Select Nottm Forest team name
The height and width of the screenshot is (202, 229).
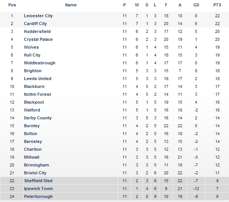37,94
